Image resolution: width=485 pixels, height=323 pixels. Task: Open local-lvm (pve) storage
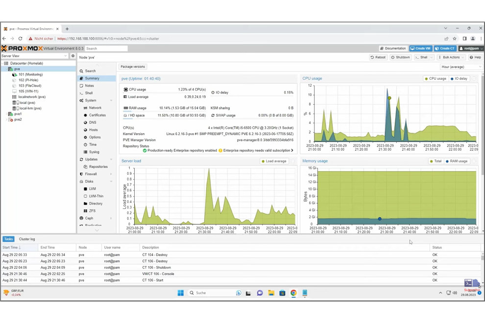click(x=30, y=108)
